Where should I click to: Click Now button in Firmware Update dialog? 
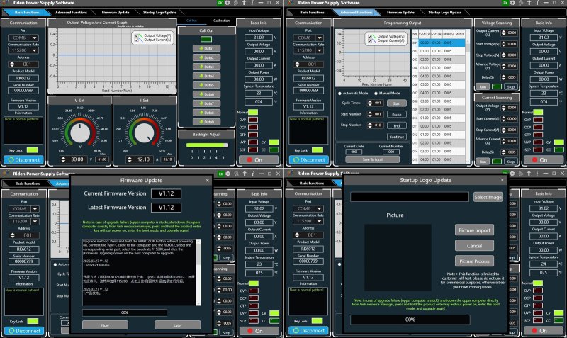pos(105,325)
